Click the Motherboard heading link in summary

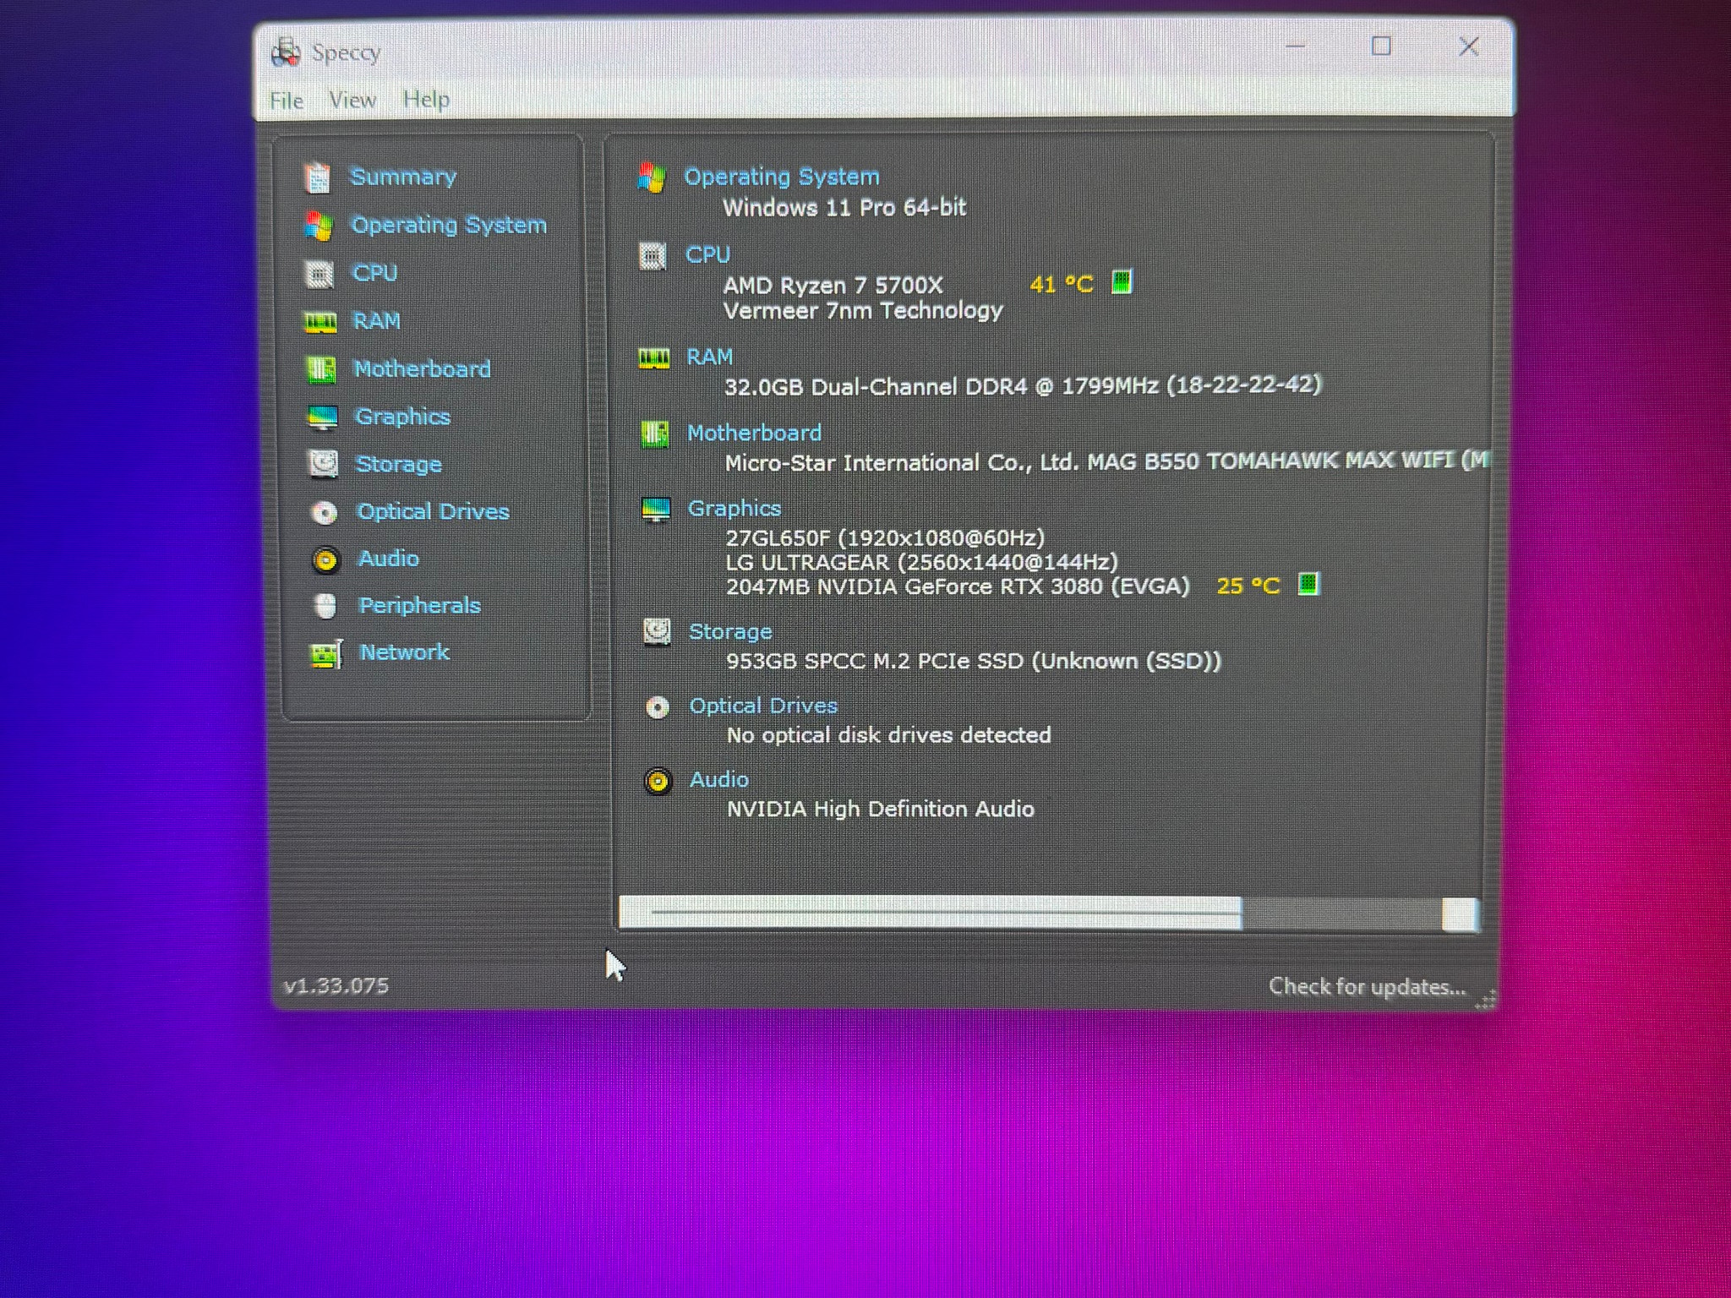[755, 433]
